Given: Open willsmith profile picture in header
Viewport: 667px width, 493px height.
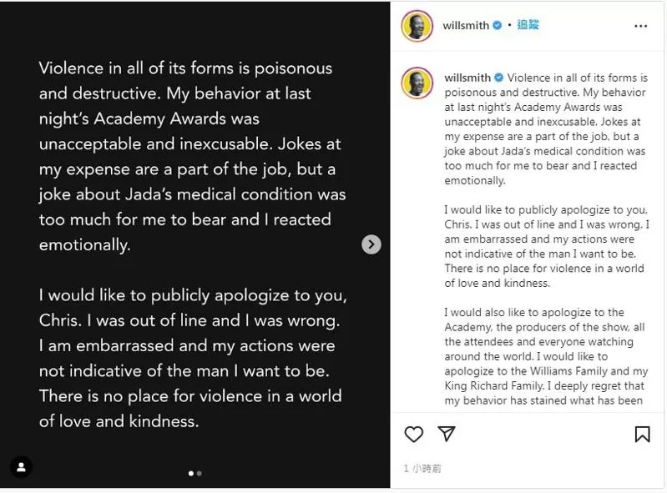Looking at the screenshot, I should tap(417, 26).
